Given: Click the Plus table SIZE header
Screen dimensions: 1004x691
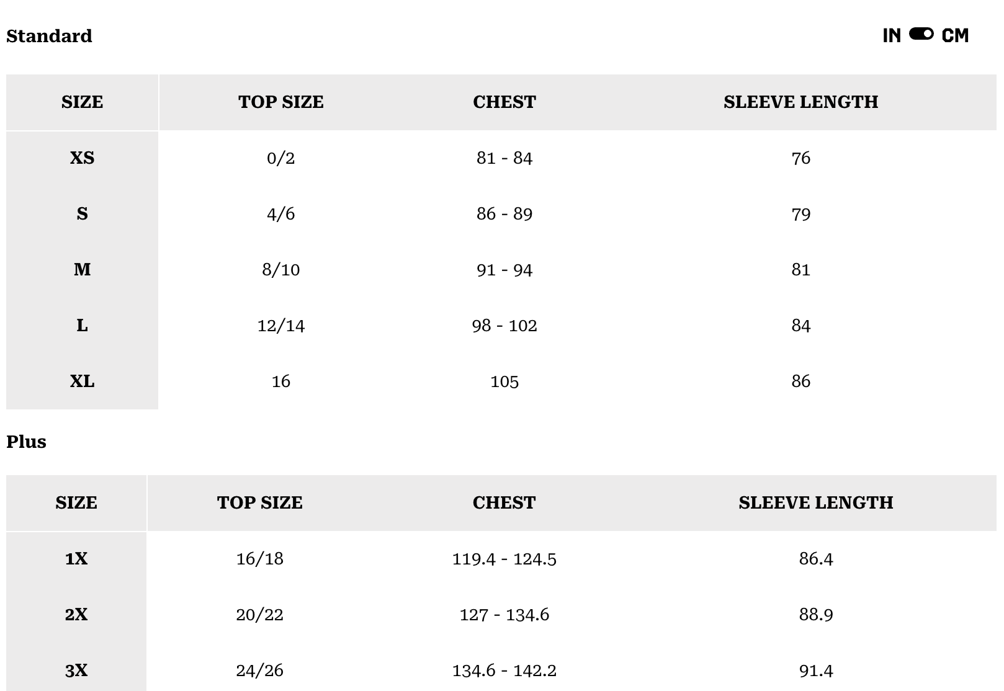Looking at the screenshot, I should (76, 503).
